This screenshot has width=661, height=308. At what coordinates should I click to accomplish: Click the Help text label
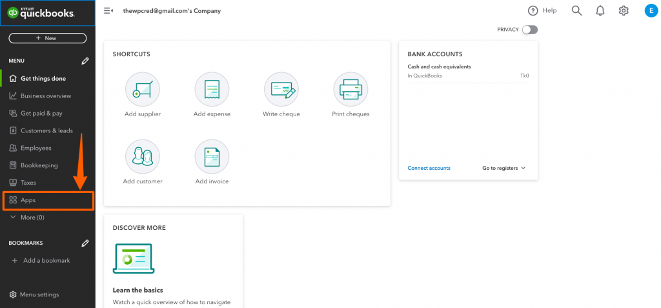pos(549,10)
